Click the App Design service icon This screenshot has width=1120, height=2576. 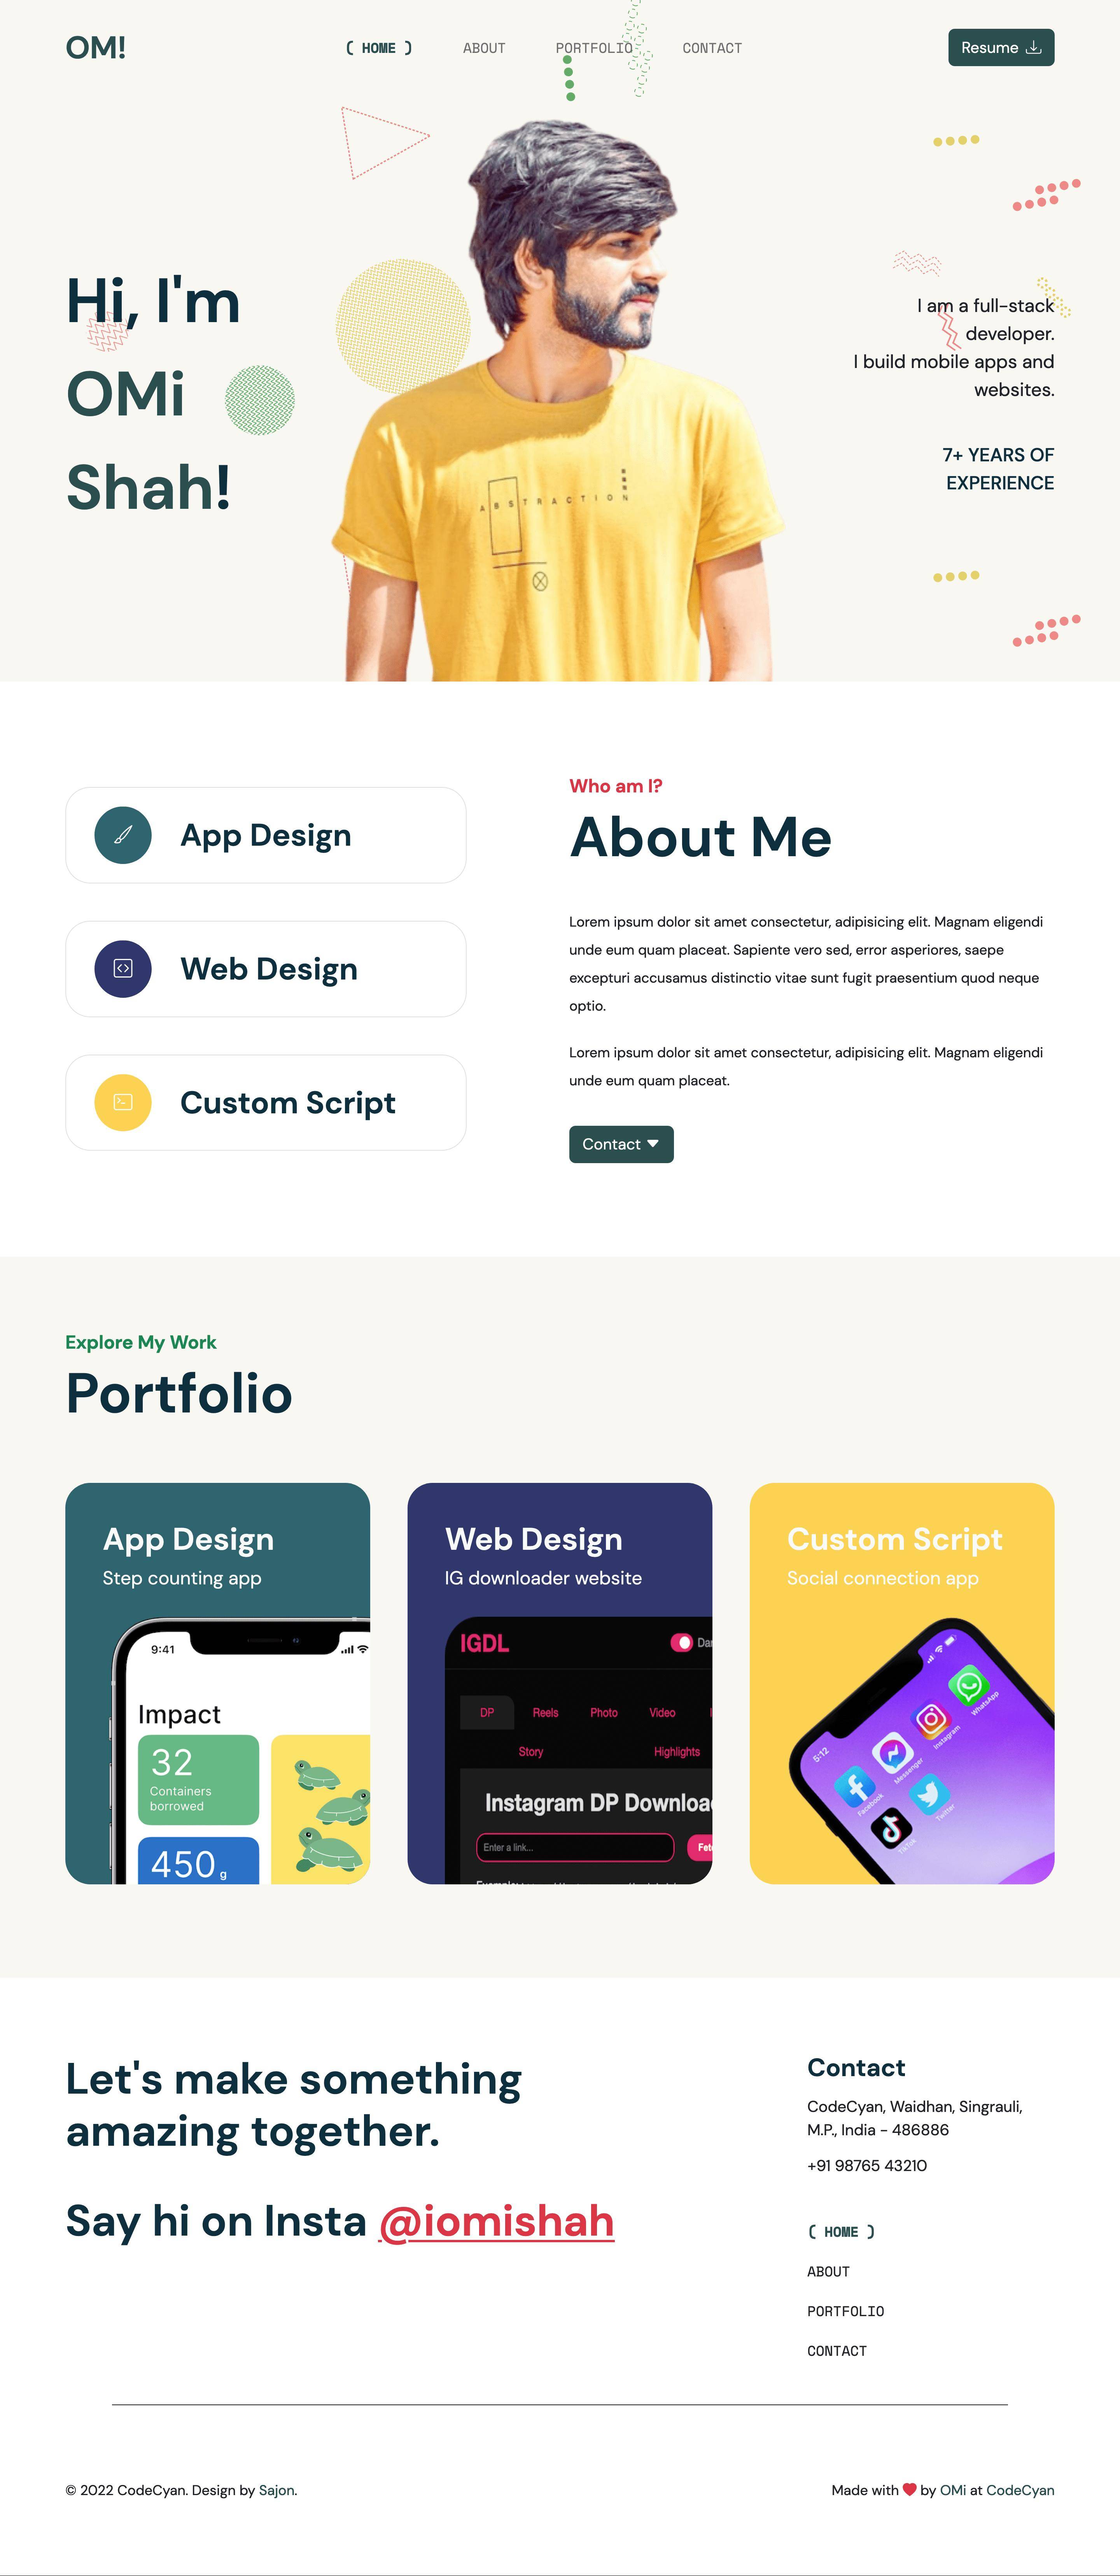(123, 834)
